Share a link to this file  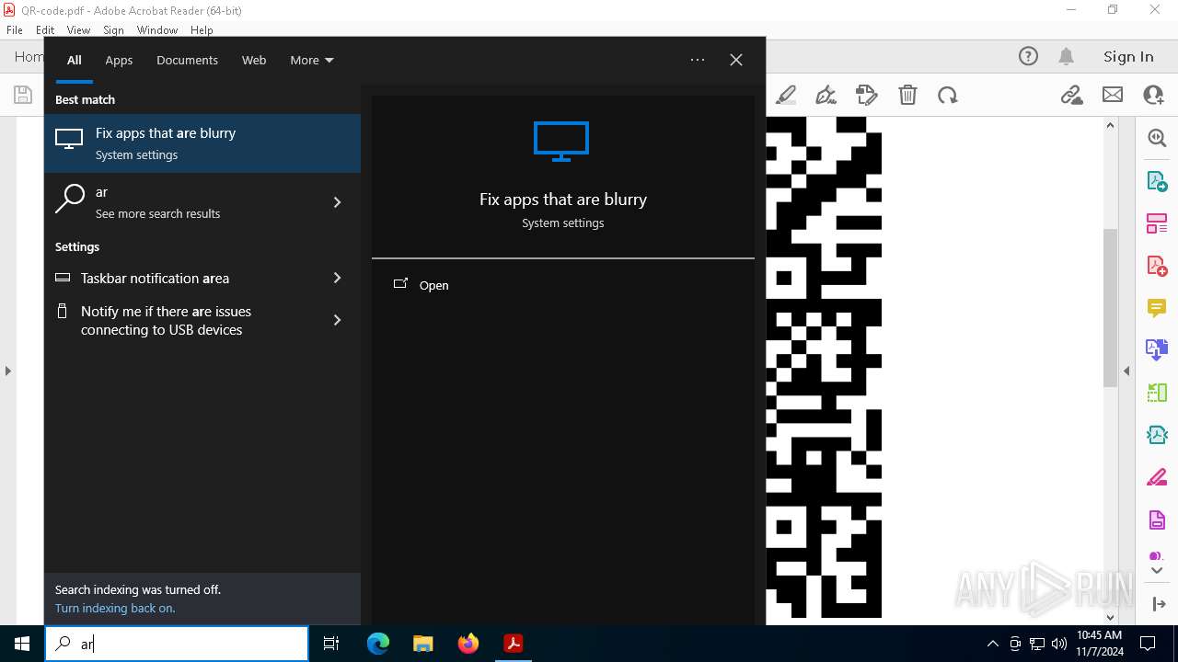[1071, 95]
